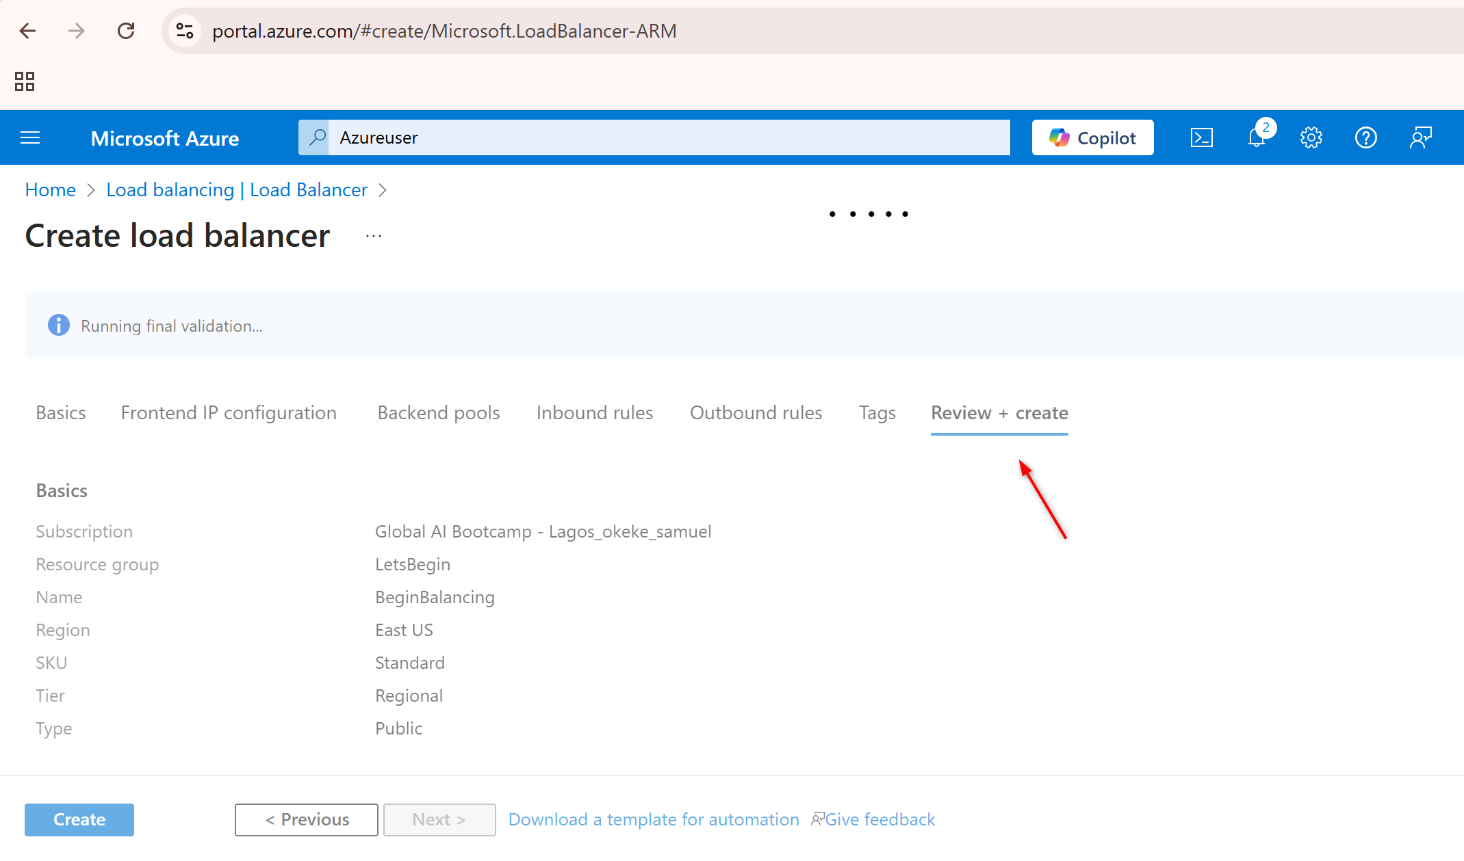1464x861 pixels.
Task: Click the Microsoft Azure logo text
Action: click(x=165, y=138)
